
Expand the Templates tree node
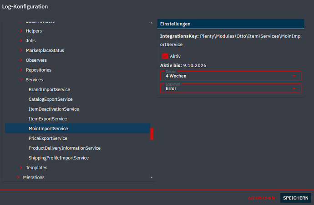pos(21,167)
